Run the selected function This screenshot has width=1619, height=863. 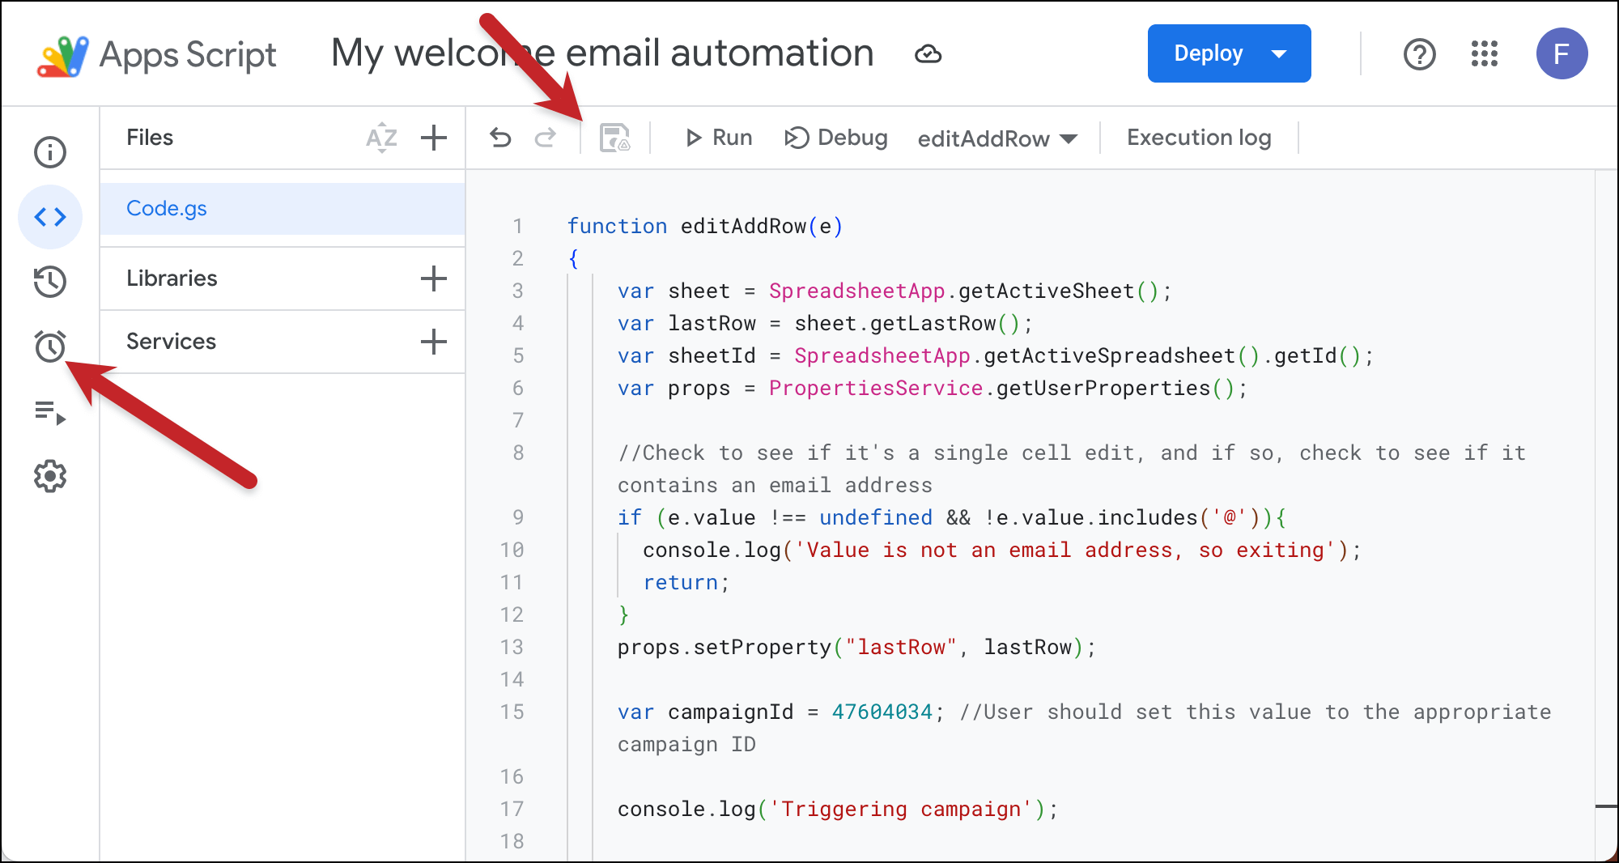click(719, 138)
